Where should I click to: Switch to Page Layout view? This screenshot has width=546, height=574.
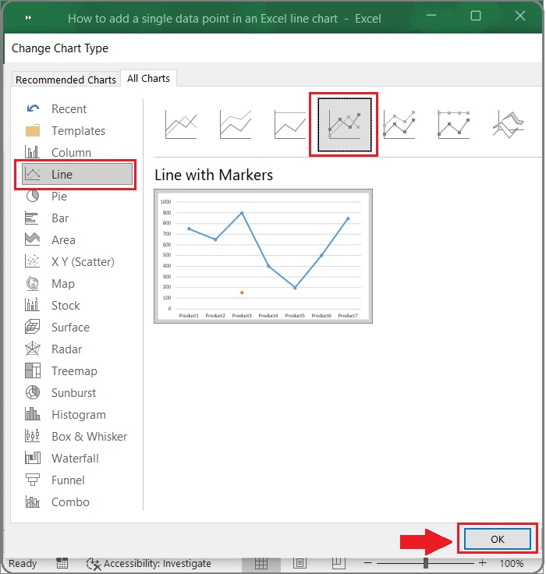point(300,563)
